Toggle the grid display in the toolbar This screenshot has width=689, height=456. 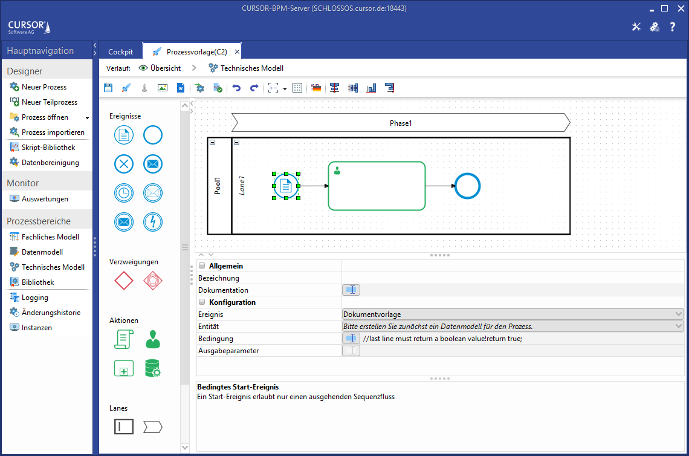tap(297, 88)
